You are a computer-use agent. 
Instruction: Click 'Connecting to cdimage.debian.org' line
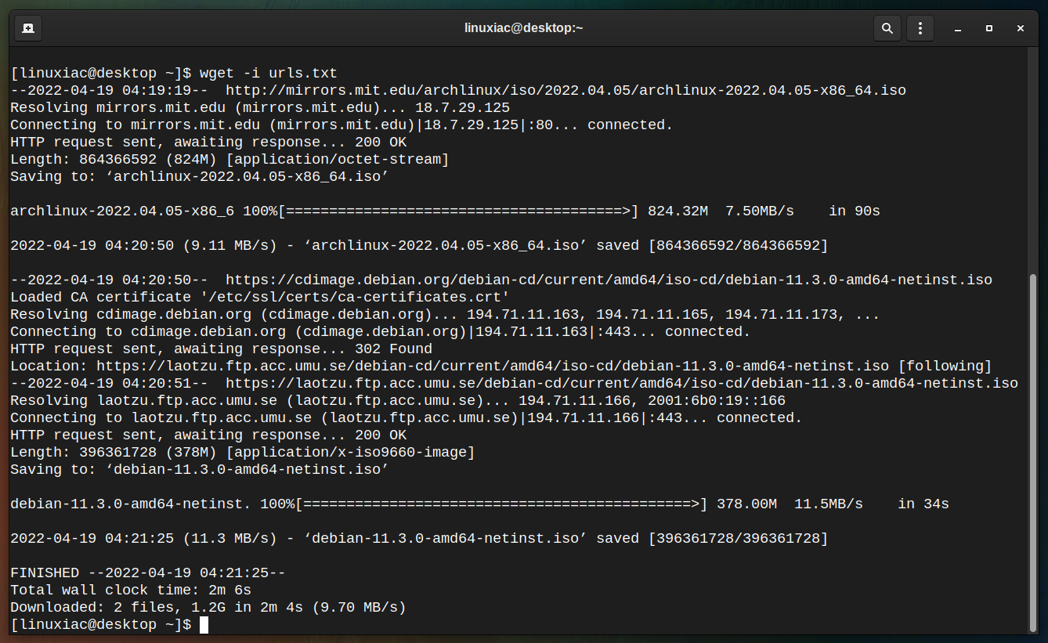pos(381,331)
